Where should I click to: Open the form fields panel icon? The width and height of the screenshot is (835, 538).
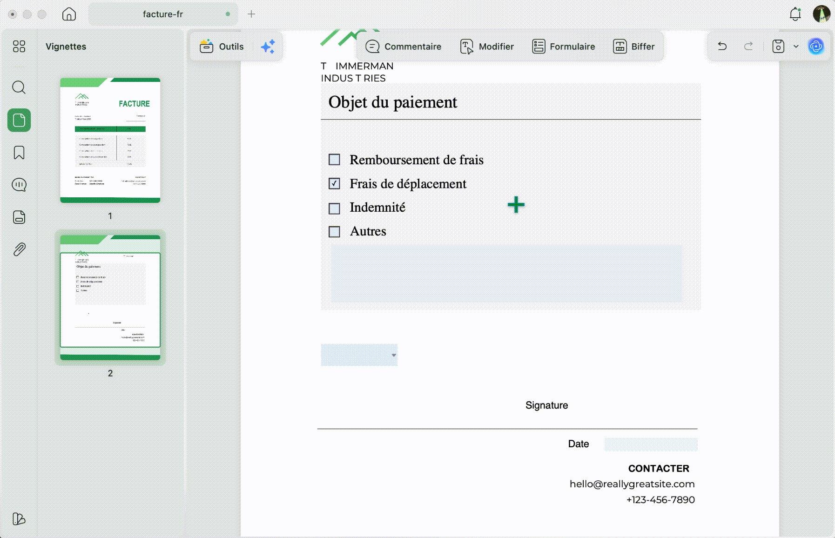tap(19, 217)
